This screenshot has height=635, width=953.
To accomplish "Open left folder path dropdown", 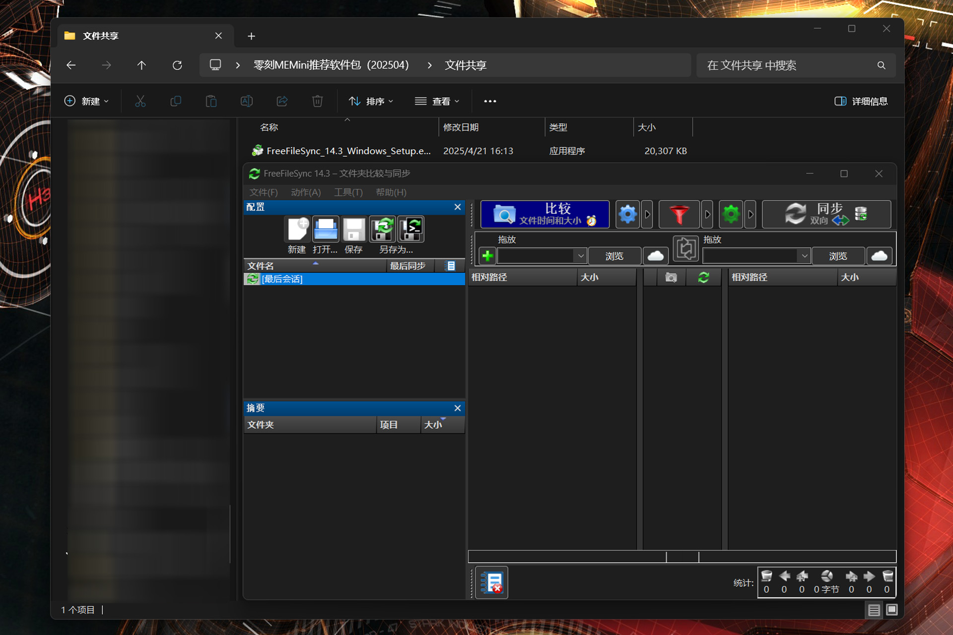I will pos(581,256).
